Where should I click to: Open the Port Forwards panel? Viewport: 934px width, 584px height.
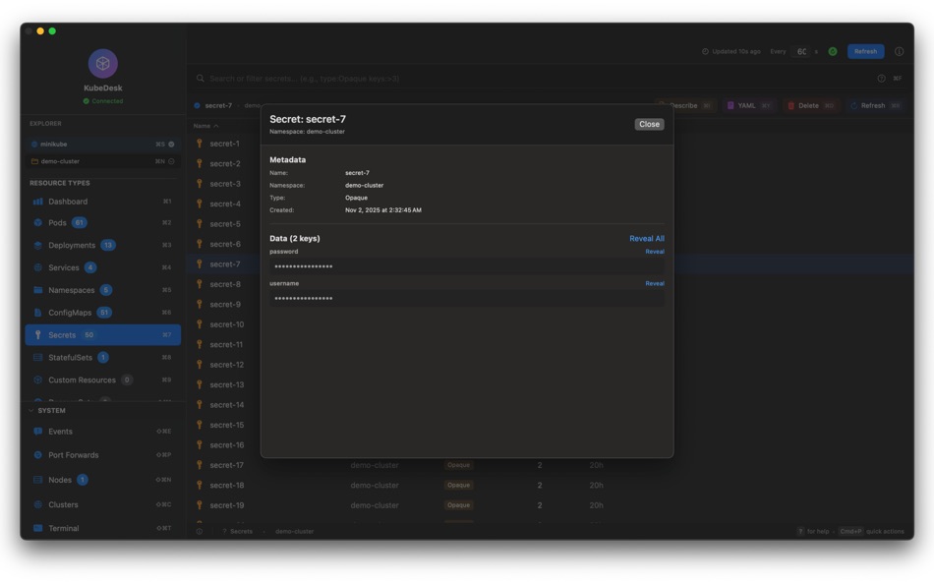[x=39, y=455]
